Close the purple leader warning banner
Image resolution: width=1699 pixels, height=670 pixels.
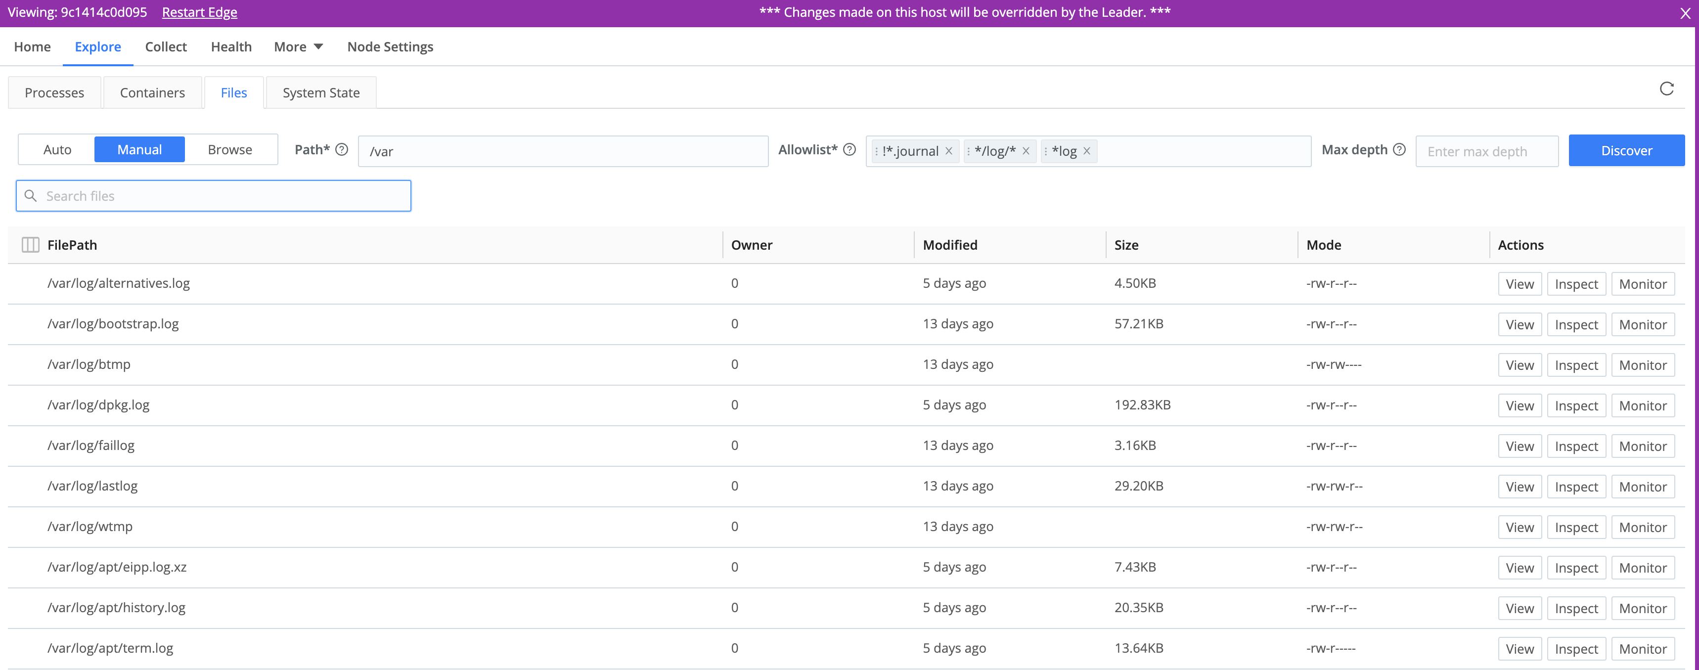(x=1685, y=13)
